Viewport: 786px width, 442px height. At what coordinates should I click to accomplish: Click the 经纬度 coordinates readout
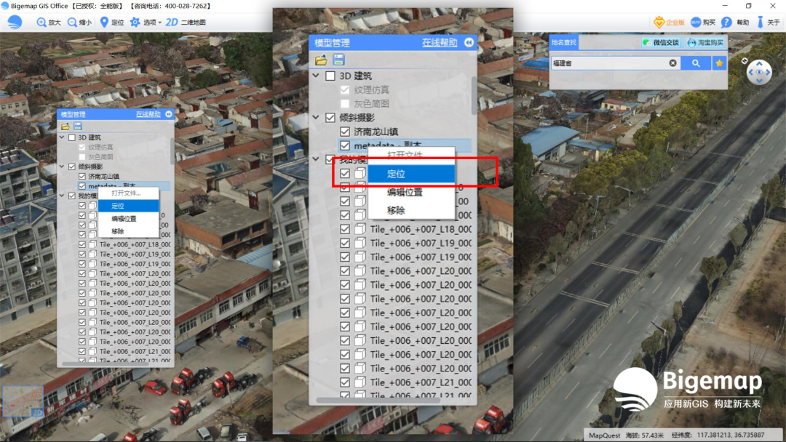[718, 435]
